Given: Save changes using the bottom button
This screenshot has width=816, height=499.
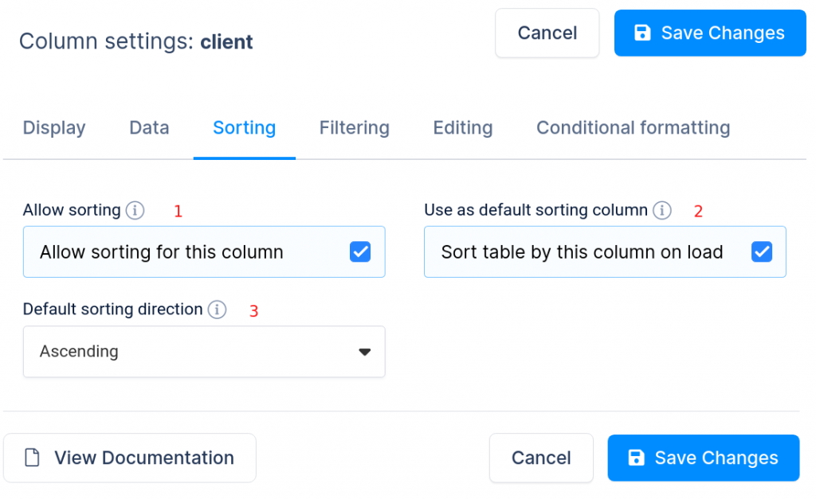Looking at the screenshot, I should 703,458.
